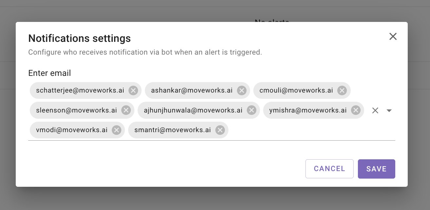Select the ajhunjhunwala@moveworks.ai chip label

tap(193, 110)
